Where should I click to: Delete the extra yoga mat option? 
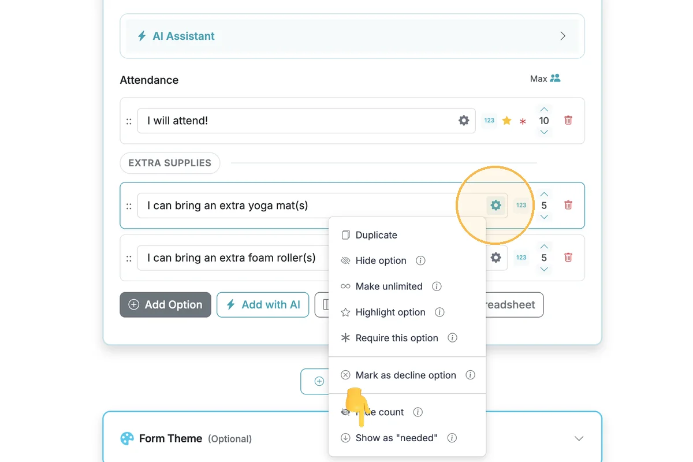click(x=568, y=205)
